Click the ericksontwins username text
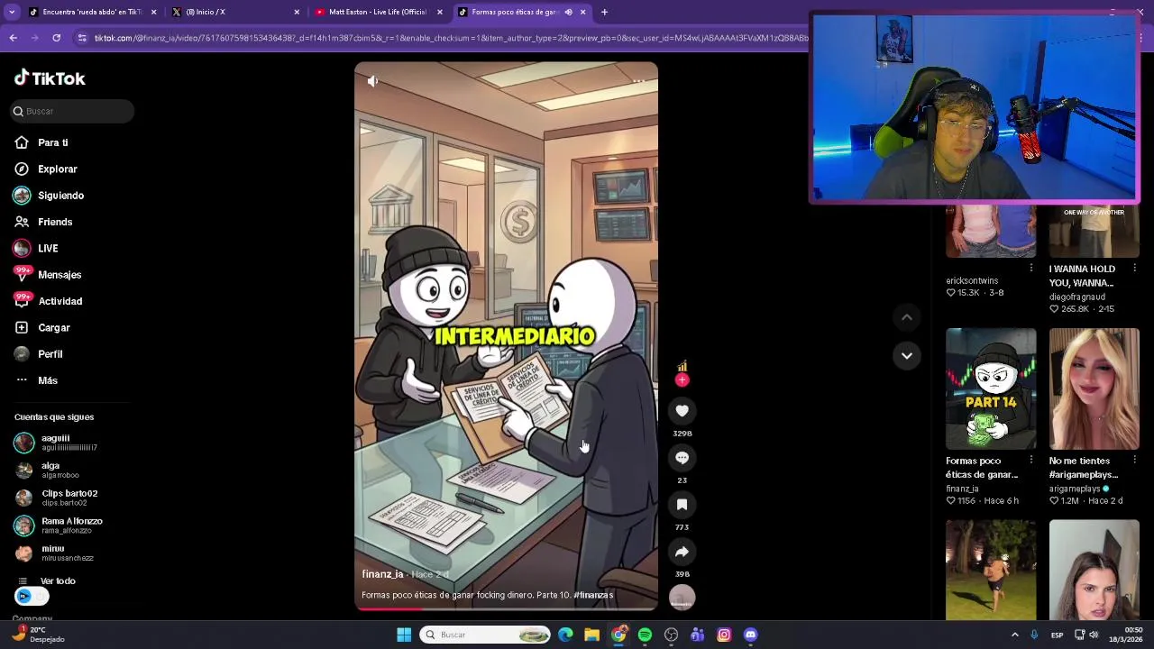Viewport: 1154px width, 649px height. (972, 281)
